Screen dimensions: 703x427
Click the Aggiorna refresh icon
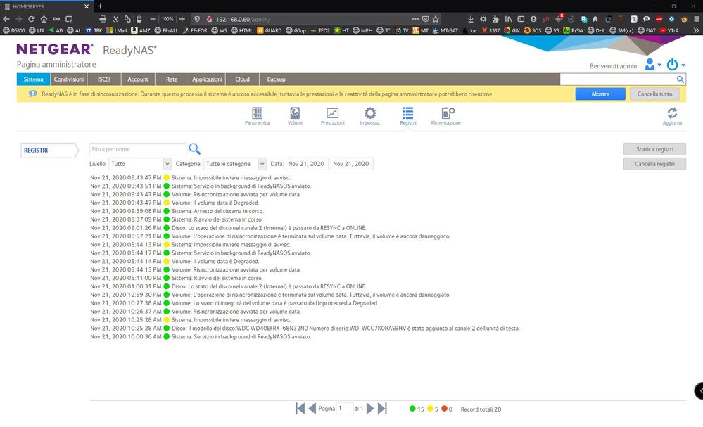tap(672, 113)
